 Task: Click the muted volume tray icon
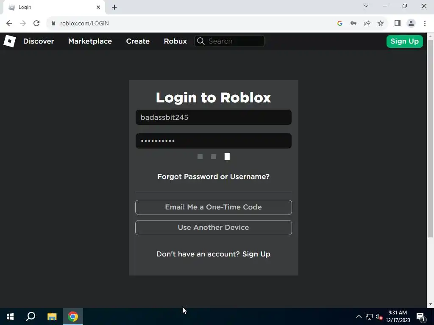click(379, 317)
